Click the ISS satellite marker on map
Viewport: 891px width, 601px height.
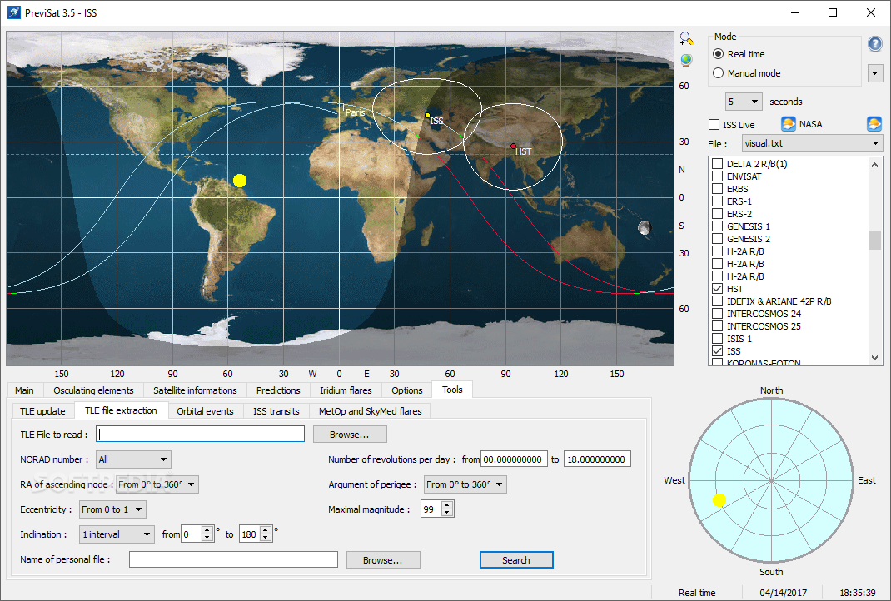point(427,116)
